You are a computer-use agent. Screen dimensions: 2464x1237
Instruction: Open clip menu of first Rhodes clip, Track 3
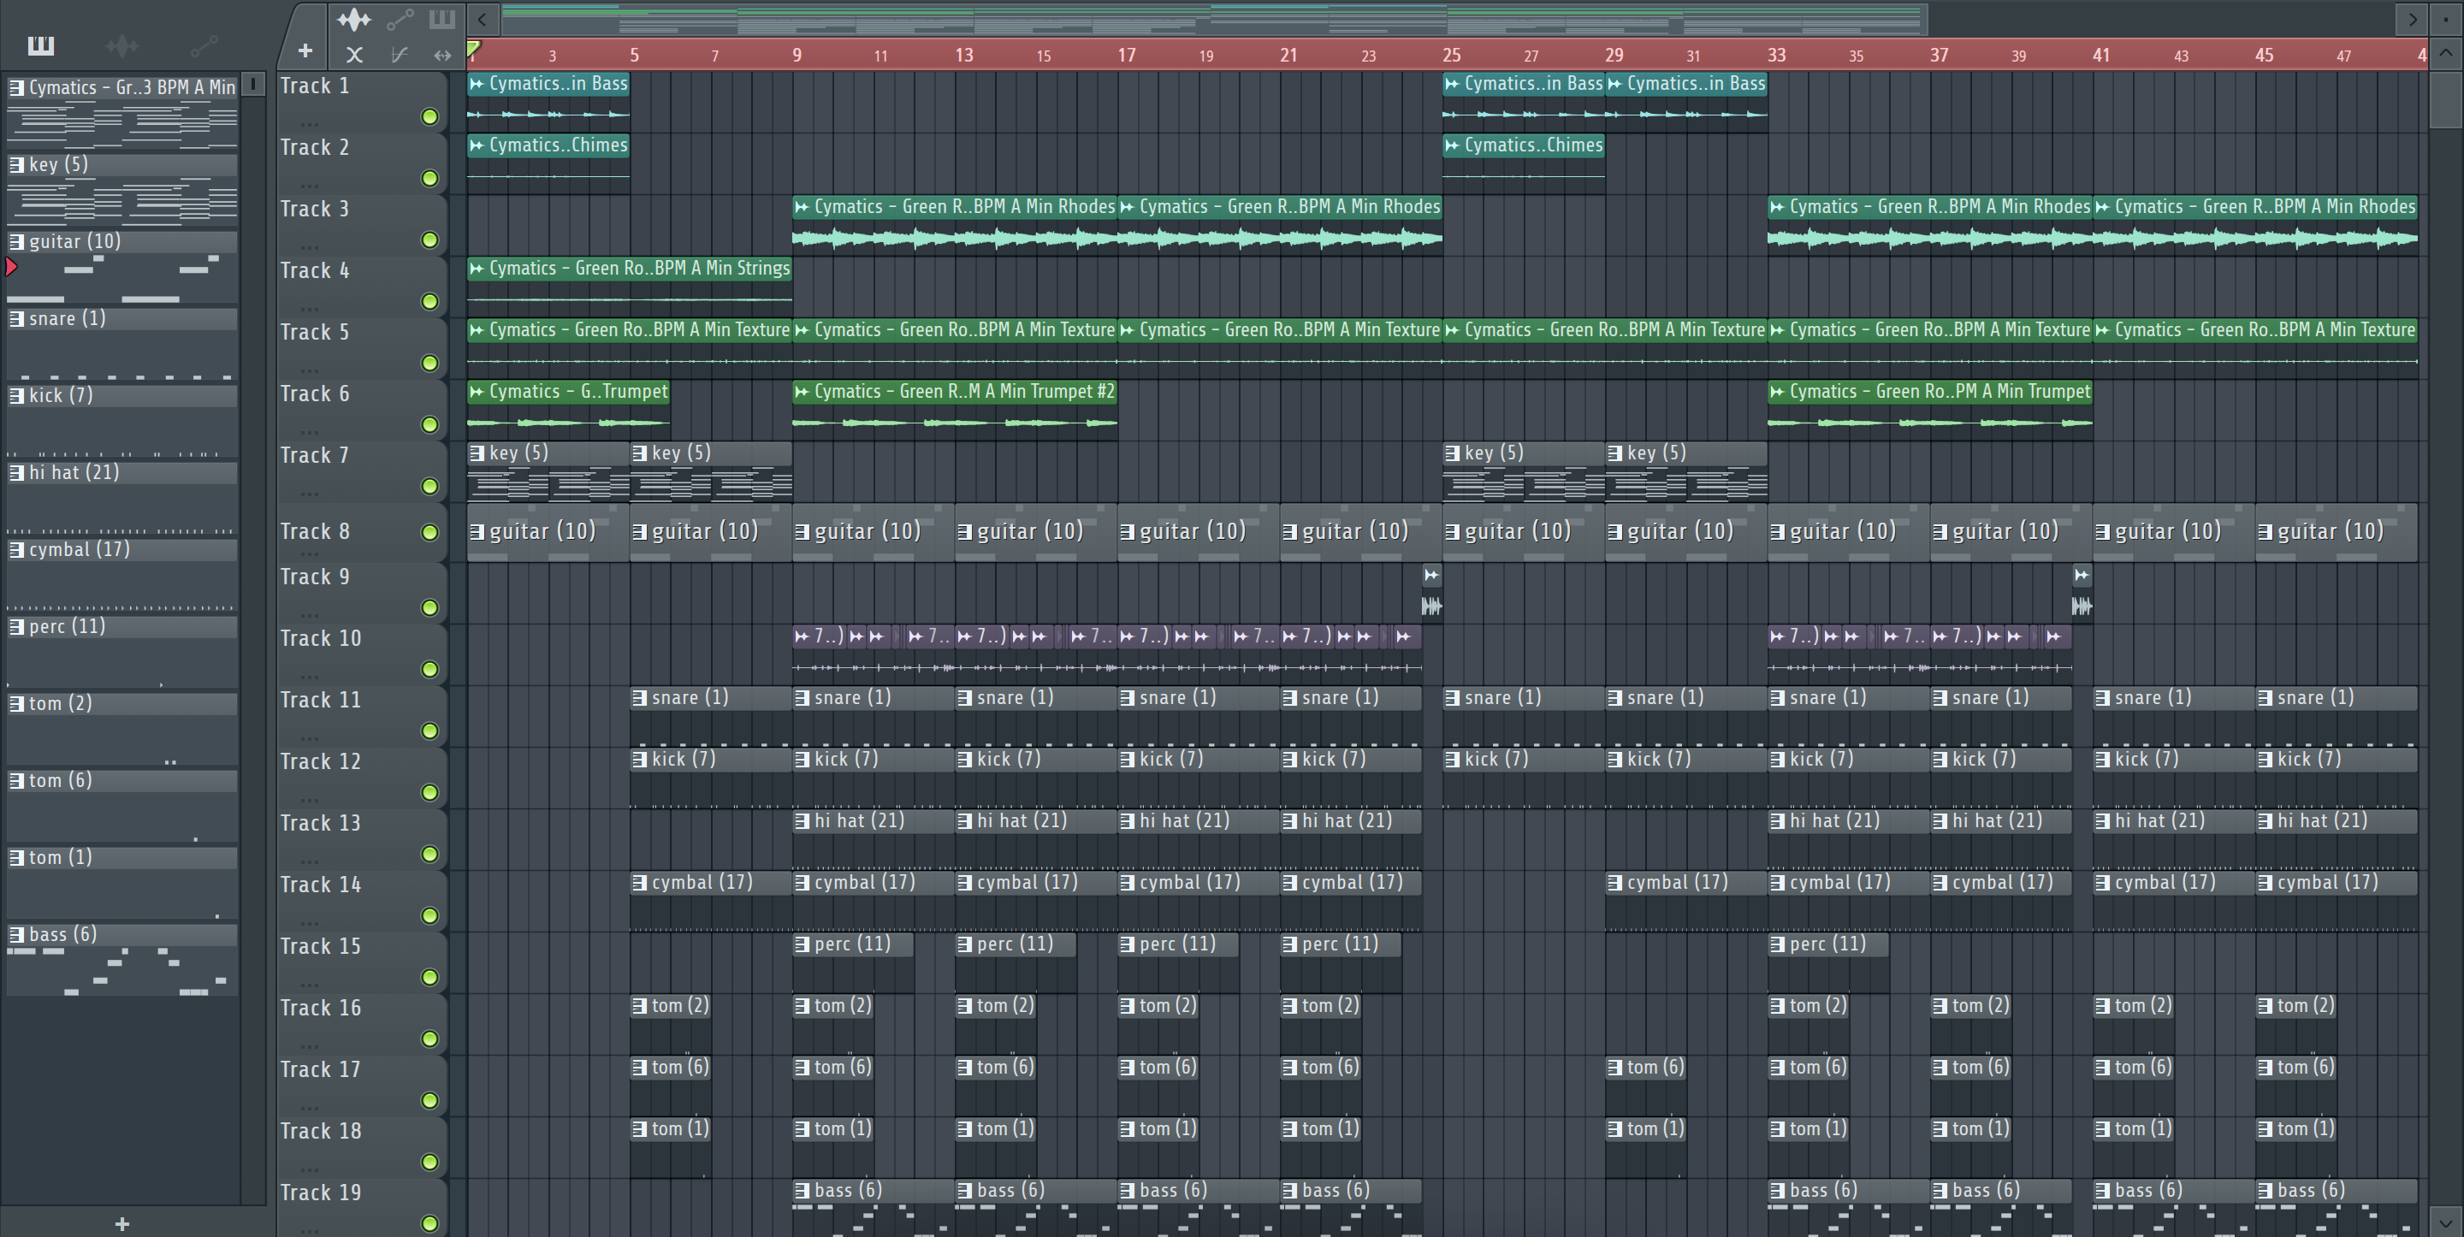(x=802, y=207)
